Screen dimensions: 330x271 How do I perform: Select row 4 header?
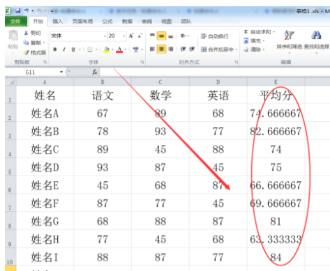click(10, 149)
